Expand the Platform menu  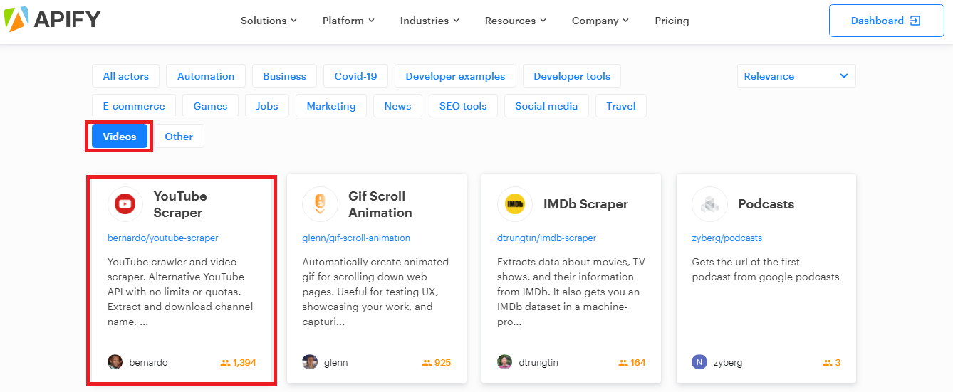(348, 21)
